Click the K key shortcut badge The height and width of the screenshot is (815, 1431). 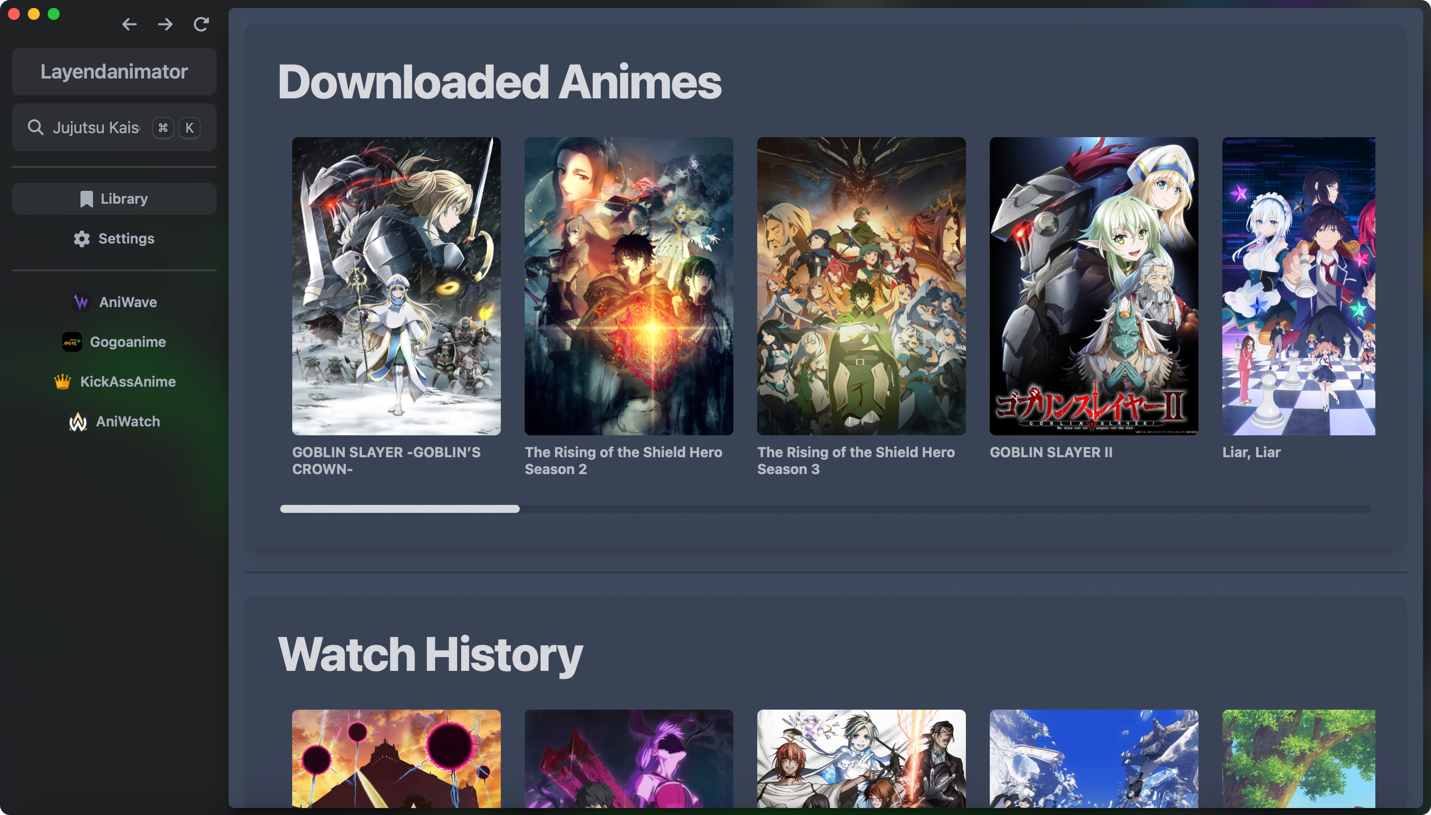coord(190,128)
